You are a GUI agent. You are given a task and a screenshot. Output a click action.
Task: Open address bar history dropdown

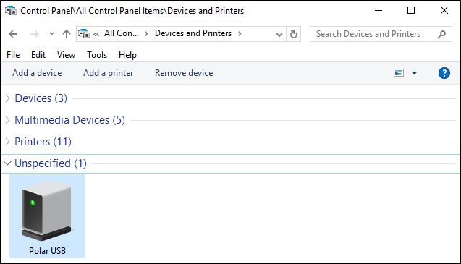click(279, 35)
